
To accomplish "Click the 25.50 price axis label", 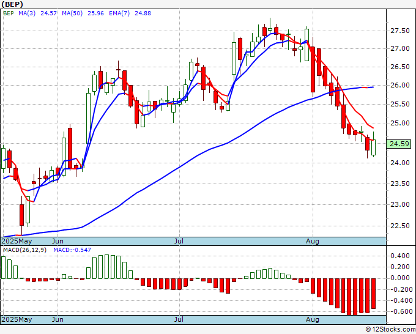I will click(400, 104).
